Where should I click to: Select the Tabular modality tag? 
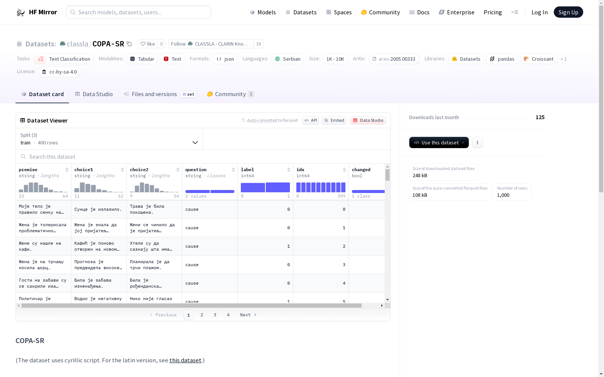pyautogui.click(x=142, y=59)
